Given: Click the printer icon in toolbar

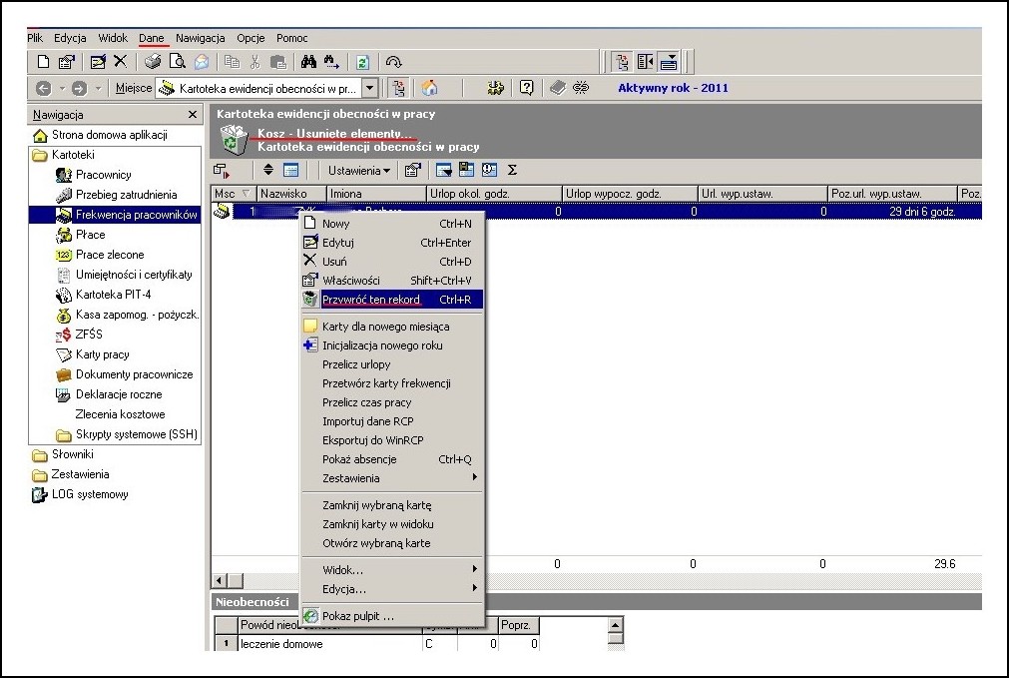Looking at the screenshot, I should [153, 62].
